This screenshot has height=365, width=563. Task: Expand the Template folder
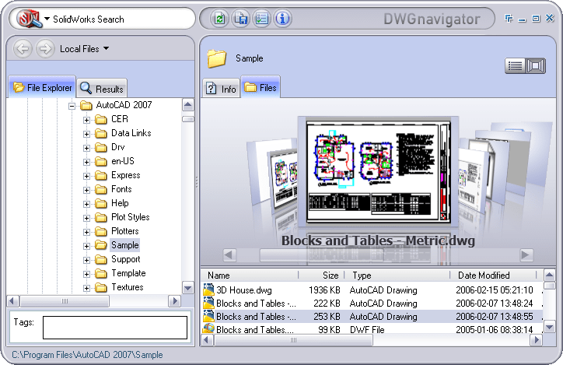coord(86,274)
